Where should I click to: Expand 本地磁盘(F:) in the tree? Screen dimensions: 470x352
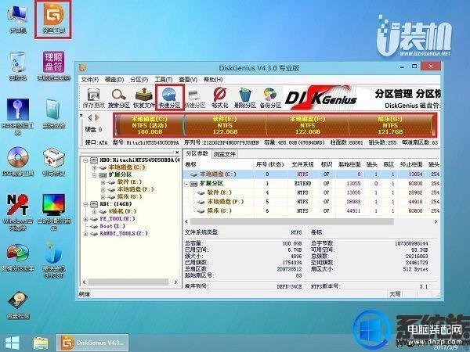coord(103,189)
